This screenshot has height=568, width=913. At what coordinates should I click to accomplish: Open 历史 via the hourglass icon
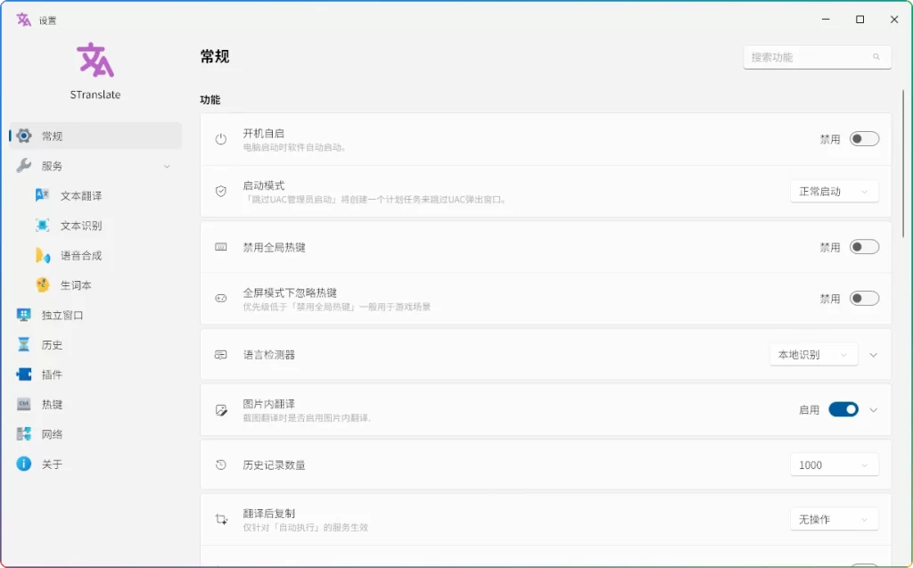point(25,345)
